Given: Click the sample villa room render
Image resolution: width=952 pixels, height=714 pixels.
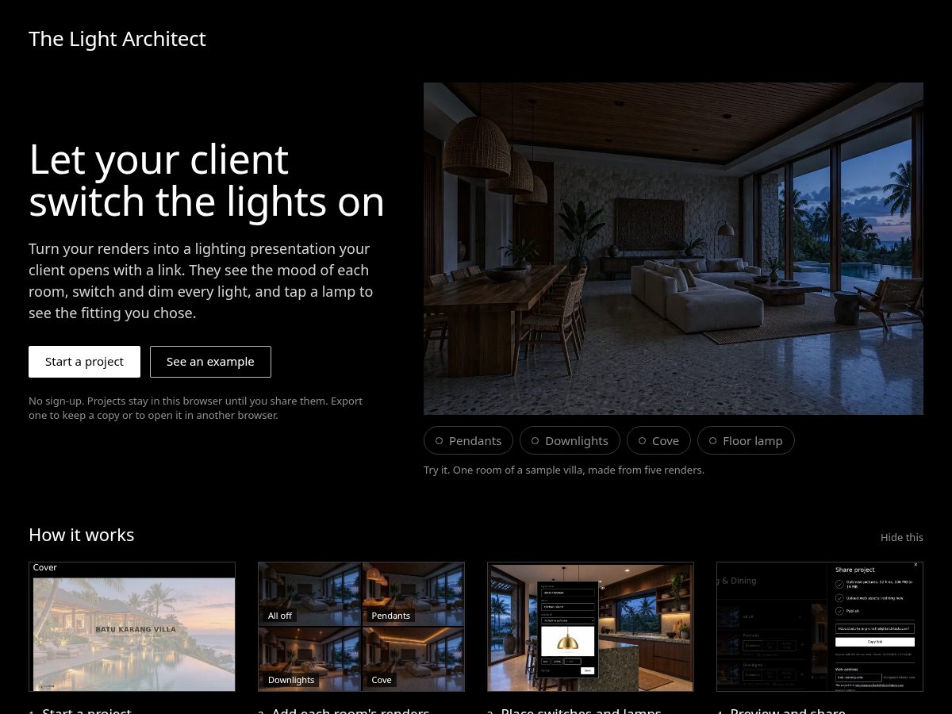Looking at the screenshot, I should (x=674, y=248).
